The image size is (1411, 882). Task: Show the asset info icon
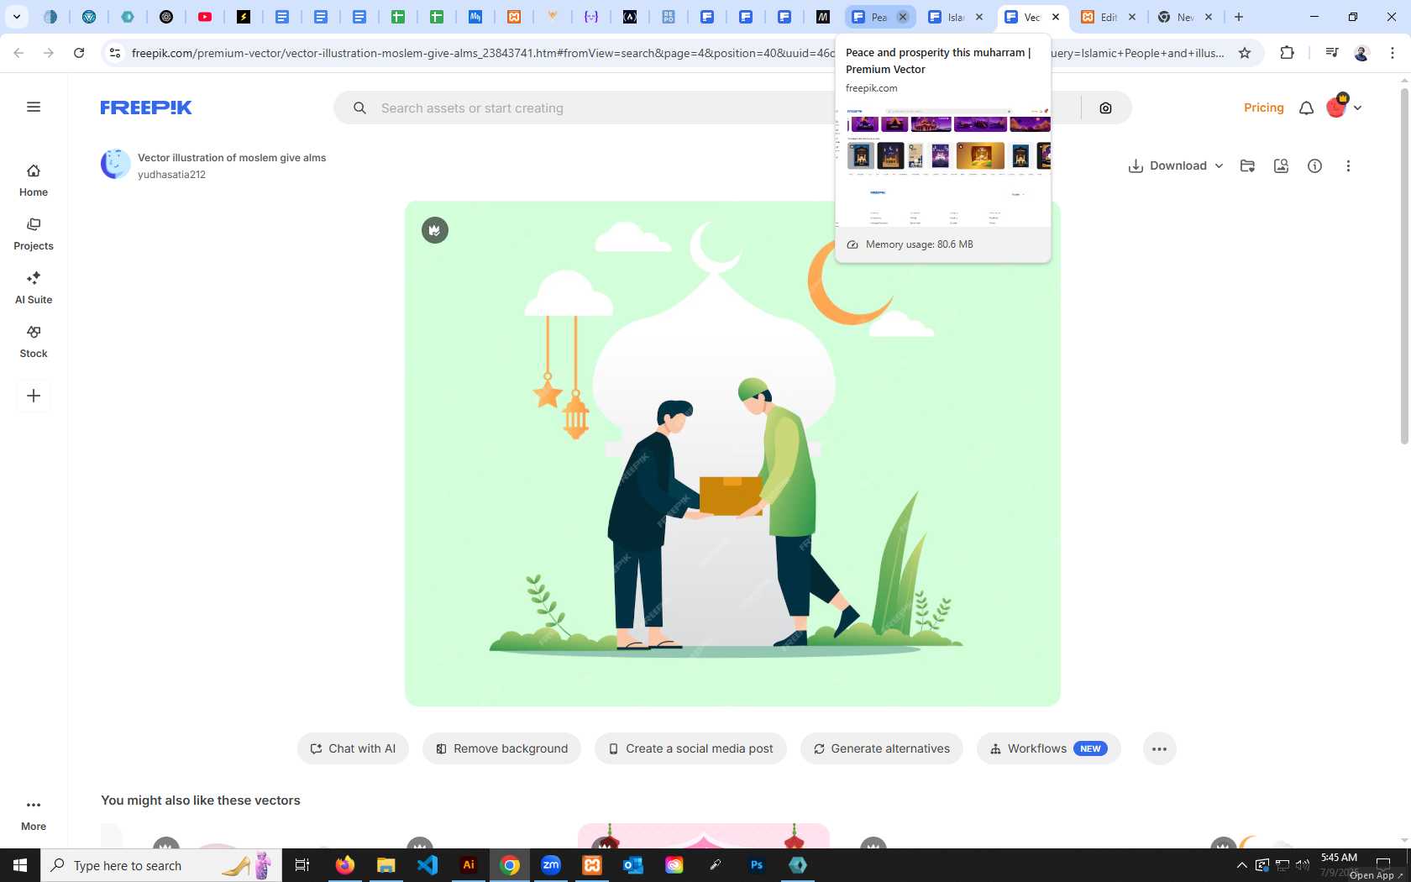[1314, 165]
